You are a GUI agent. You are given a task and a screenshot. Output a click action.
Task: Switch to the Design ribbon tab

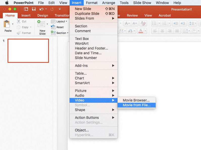tap(43, 15)
